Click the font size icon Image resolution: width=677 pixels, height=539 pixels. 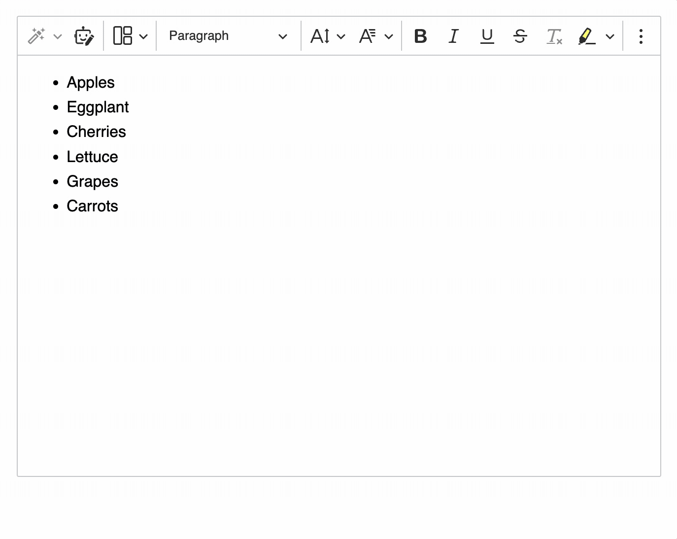pos(321,36)
